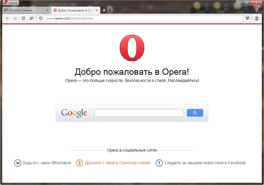Screen dimensions: 264x185
Task: Open the Facebook circle icon
Action: (159, 163)
